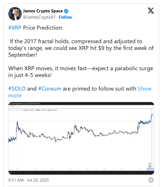The width and height of the screenshot is (162, 187).
Task: Open the tweet info icon
Action: 151,180
